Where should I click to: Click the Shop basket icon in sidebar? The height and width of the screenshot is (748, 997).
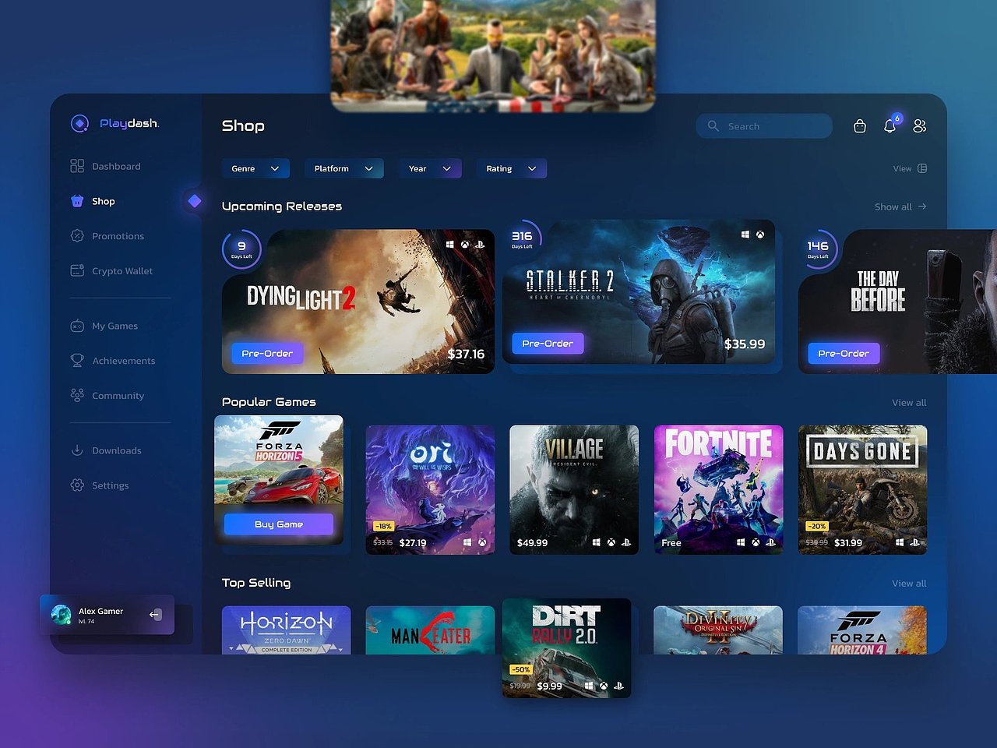(x=77, y=201)
